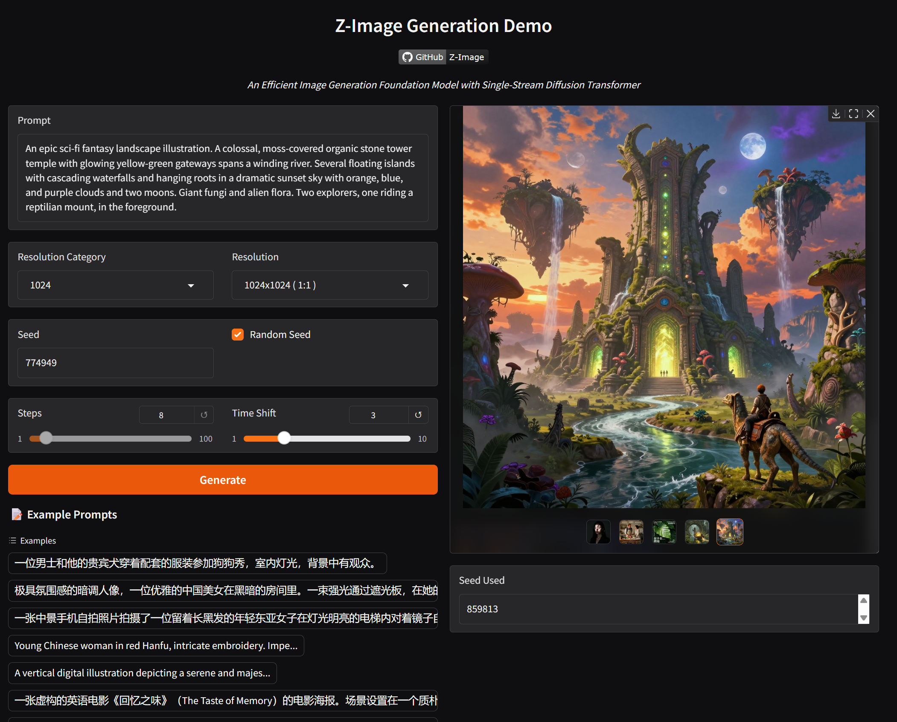Open the Resolution Category dropdown
The image size is (897, 722).
(115, 285)
